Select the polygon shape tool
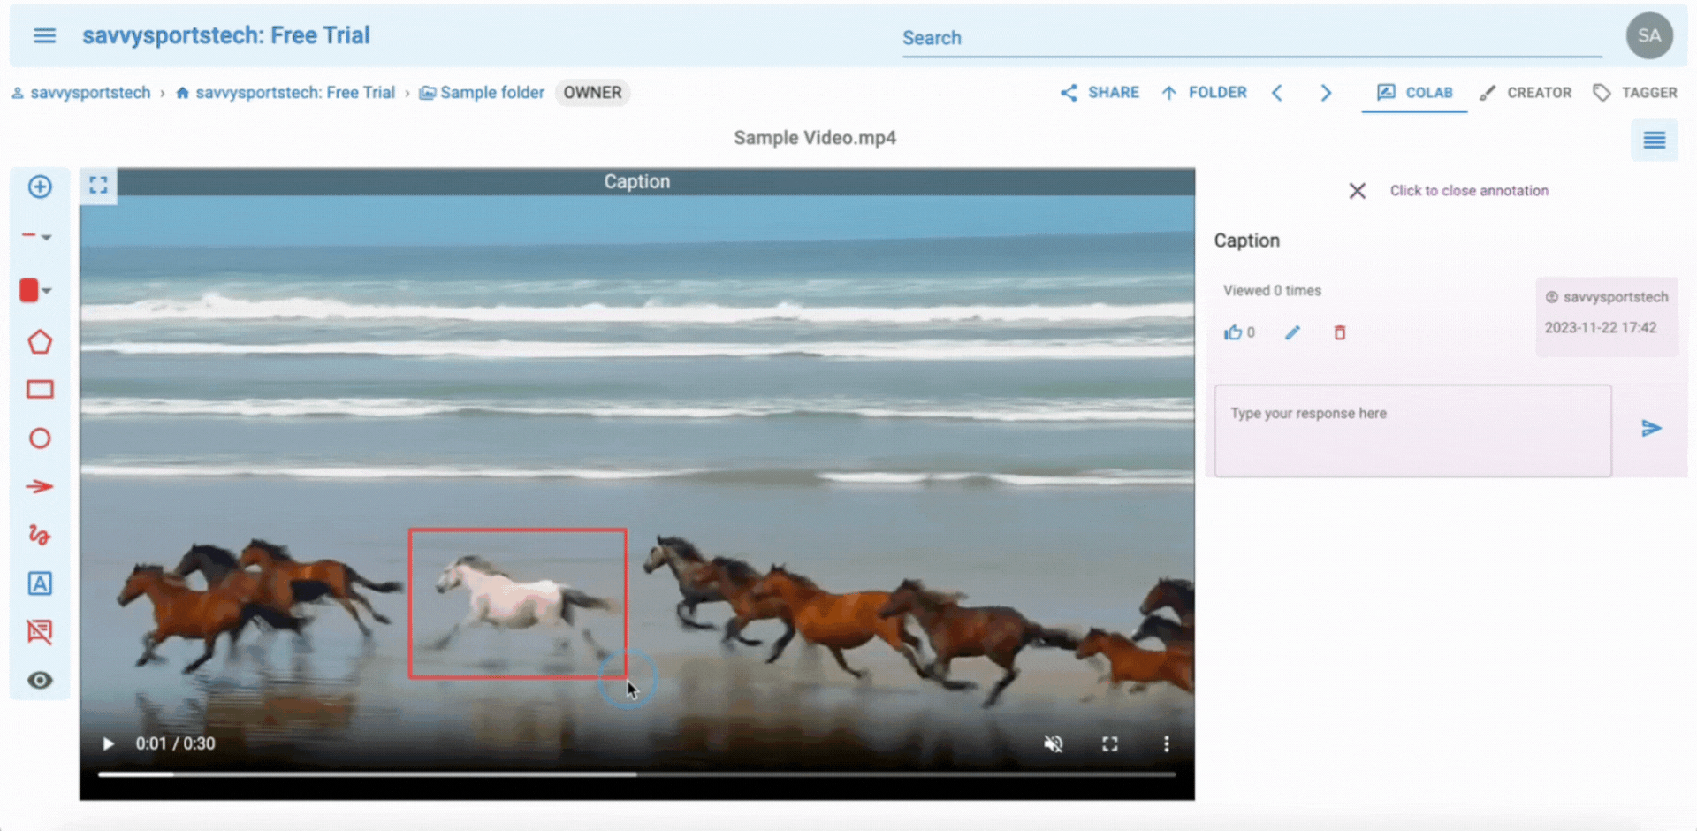Image resolution: width=1697 pixels, height=831 pixels. tap(40, 342)
